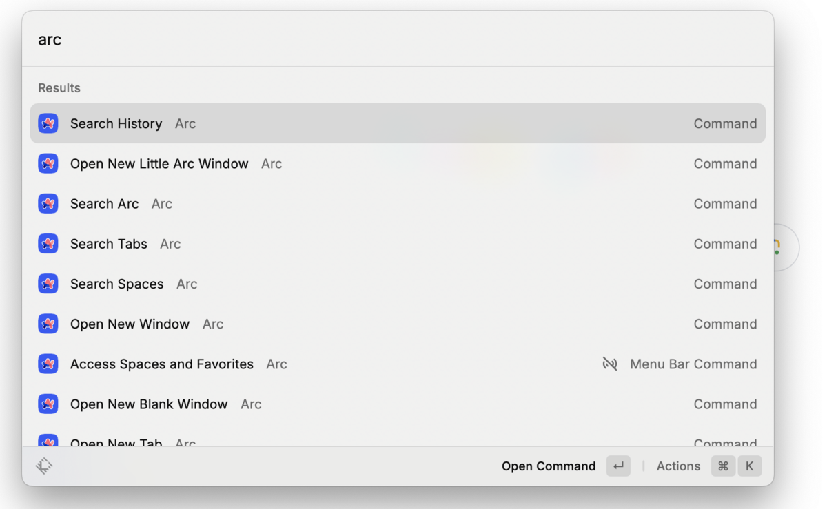Click the Arc icon beside Search Spaces
Screen dimensions: 827x509
(x=48, y=283)
